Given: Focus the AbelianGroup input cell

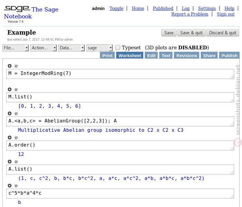Looking at the screenshot, I should (x=120, y=121).
